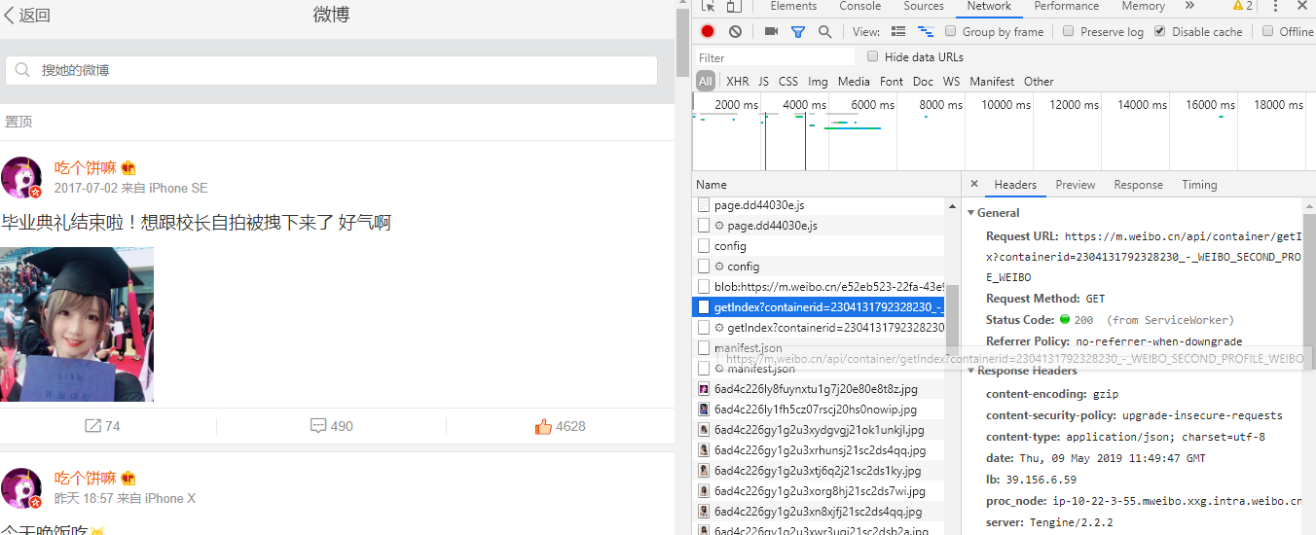This screenshot has width=1316, height=535.
Task: Click the gear icon beside the second manifest.json
Action: pyautogui.click(x=719, y=369)
